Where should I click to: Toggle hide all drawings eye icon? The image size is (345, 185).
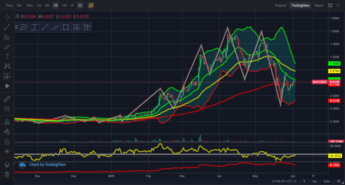coord(7,151)
